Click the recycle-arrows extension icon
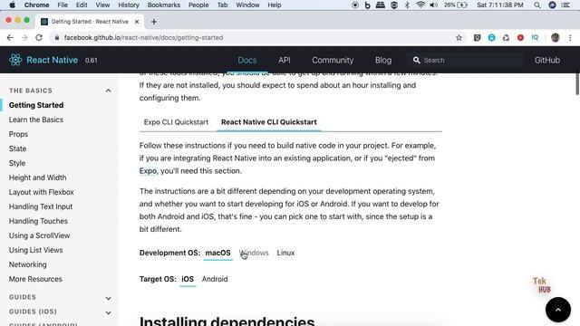The image size is (580, 326). [506, 37]
